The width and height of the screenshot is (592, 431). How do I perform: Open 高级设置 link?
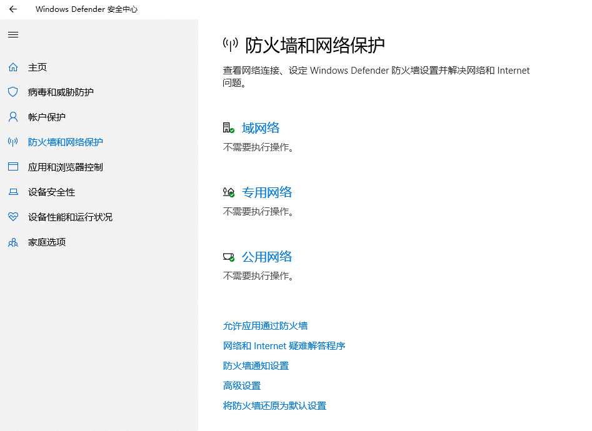242,385
